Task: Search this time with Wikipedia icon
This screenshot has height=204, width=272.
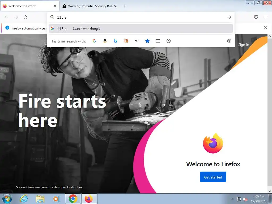Action: 137,41
